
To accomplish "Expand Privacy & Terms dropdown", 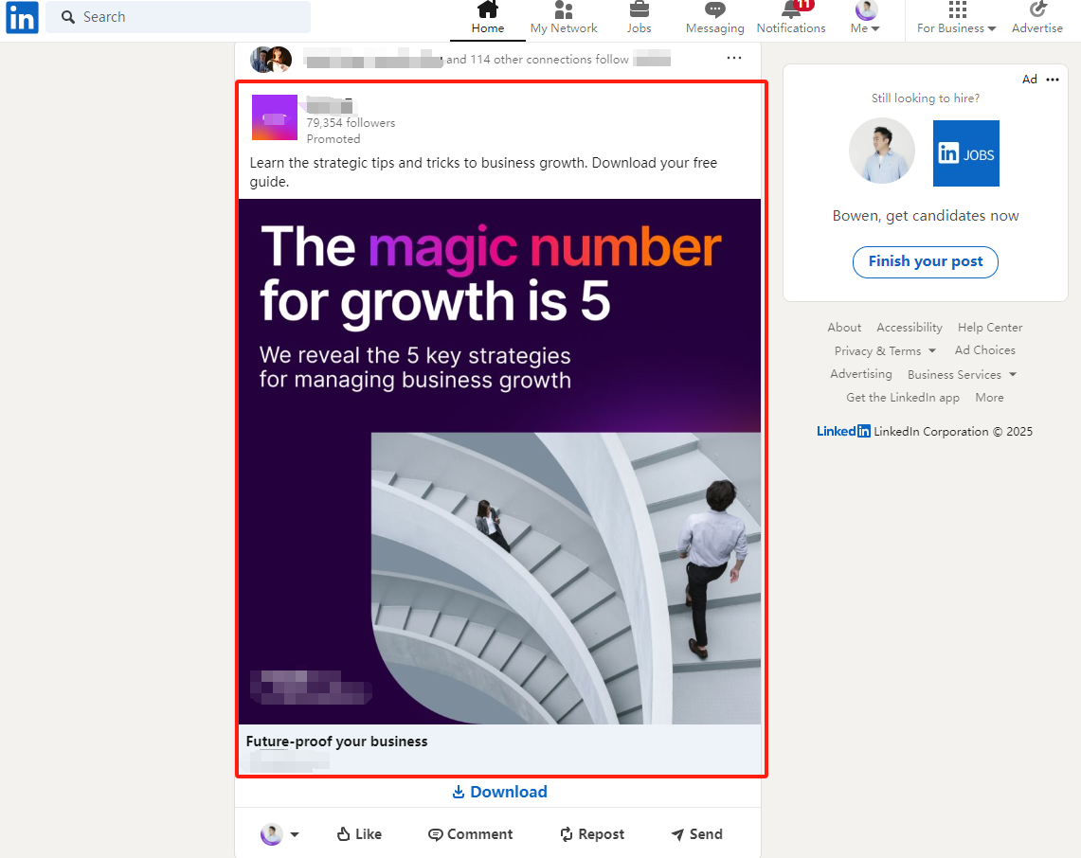I will click(885, 350).
